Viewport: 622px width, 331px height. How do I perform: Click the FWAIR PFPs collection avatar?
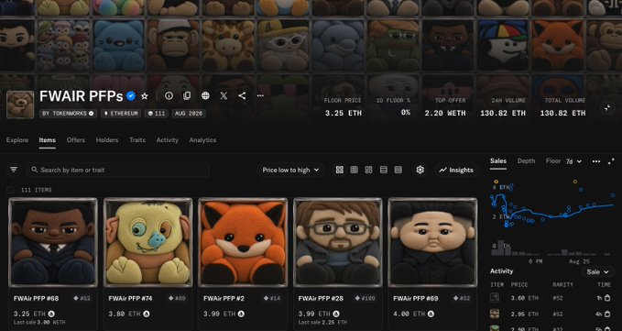pos(20,105)
